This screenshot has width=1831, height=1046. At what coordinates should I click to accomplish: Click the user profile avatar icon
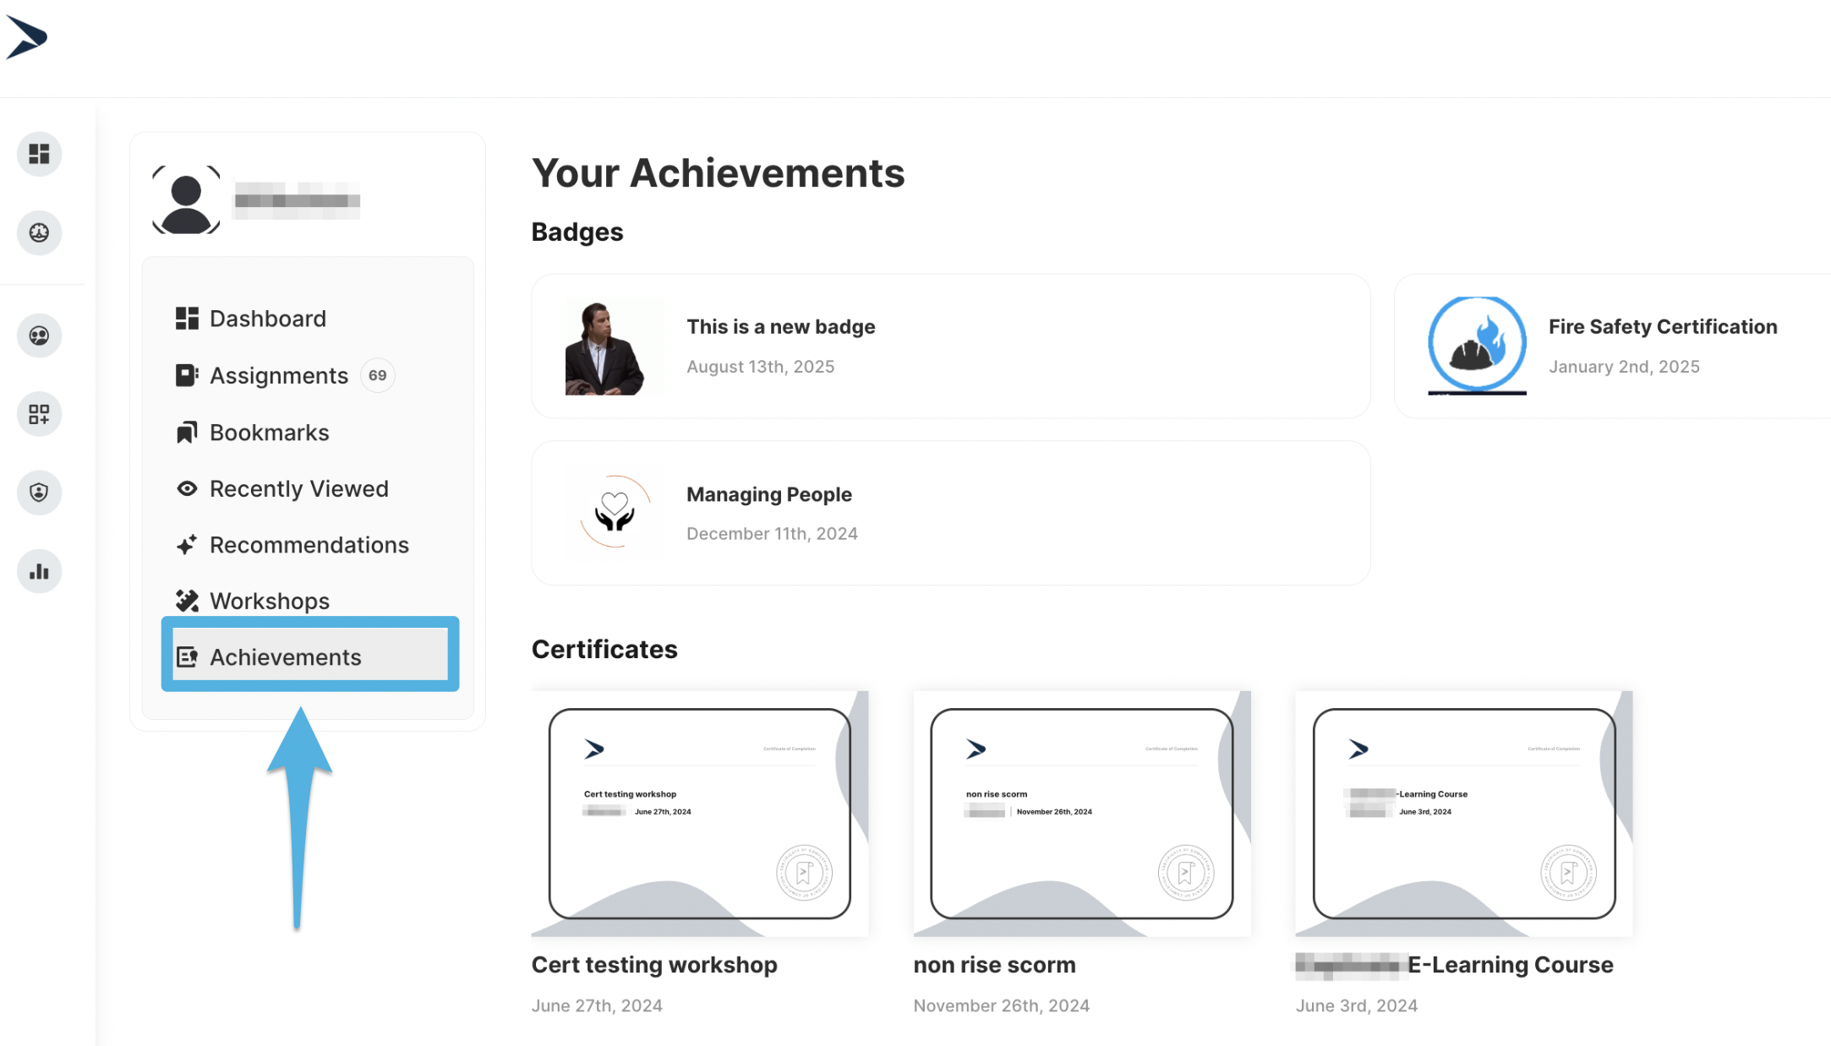pyautogui.click(x=186, y=200)
